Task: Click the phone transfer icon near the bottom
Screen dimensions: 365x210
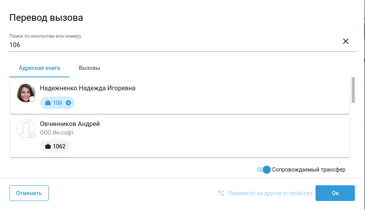Action: [221, 193]
